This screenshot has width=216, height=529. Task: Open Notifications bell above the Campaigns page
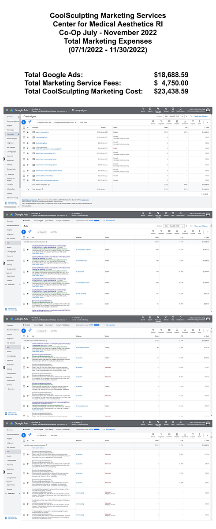[180, 110]
